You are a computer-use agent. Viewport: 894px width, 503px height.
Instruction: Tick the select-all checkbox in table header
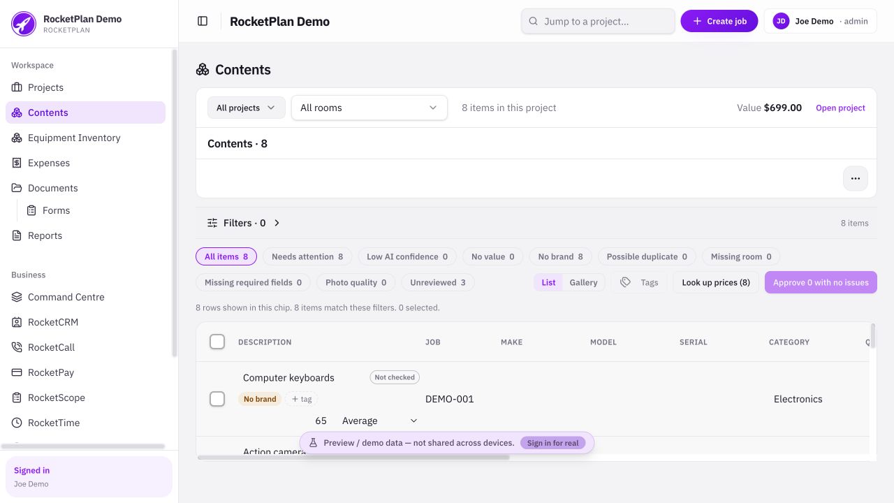(217, 342)
